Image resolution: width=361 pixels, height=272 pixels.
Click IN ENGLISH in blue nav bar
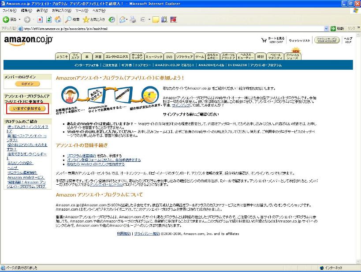tap(238, 65)
